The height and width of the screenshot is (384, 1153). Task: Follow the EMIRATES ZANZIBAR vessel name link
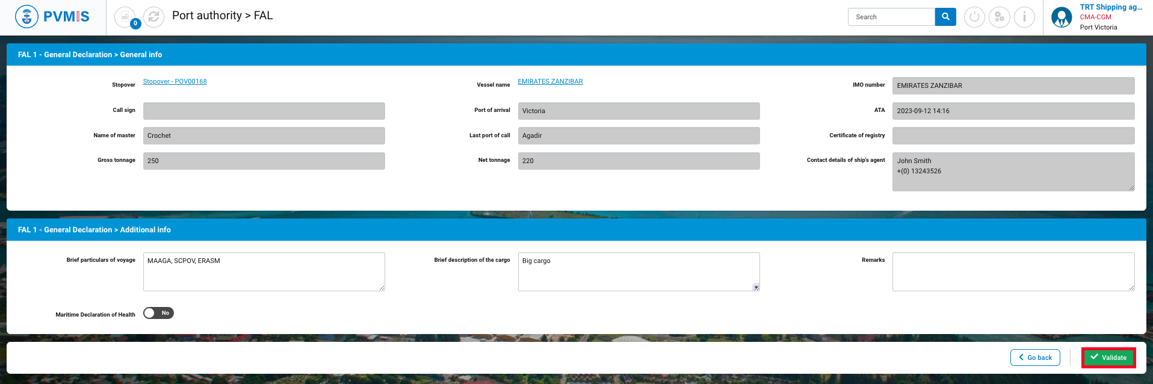pos(550,82)
